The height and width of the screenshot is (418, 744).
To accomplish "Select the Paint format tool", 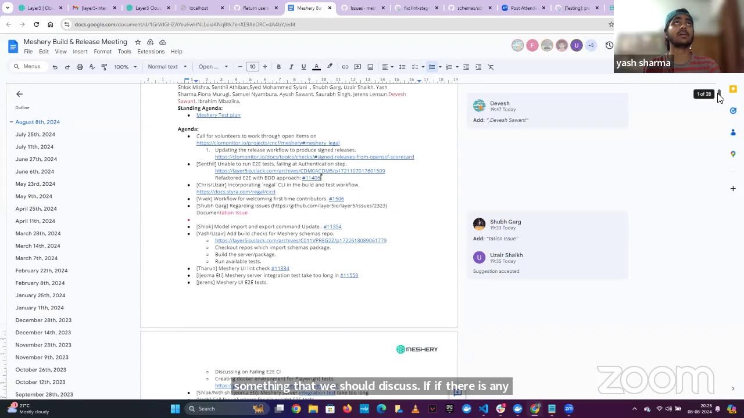I will 104,67.
